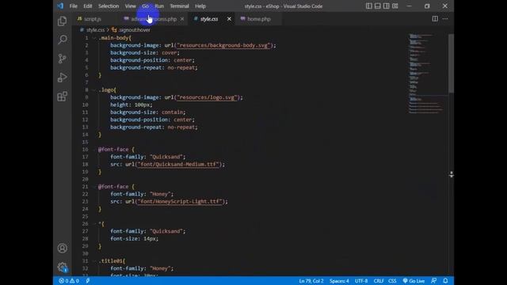The width and height of the screenshot is (507, 285).
Task: Follow the font/HoneyScript-Light.ttf link
Action: tap(180, 201)
